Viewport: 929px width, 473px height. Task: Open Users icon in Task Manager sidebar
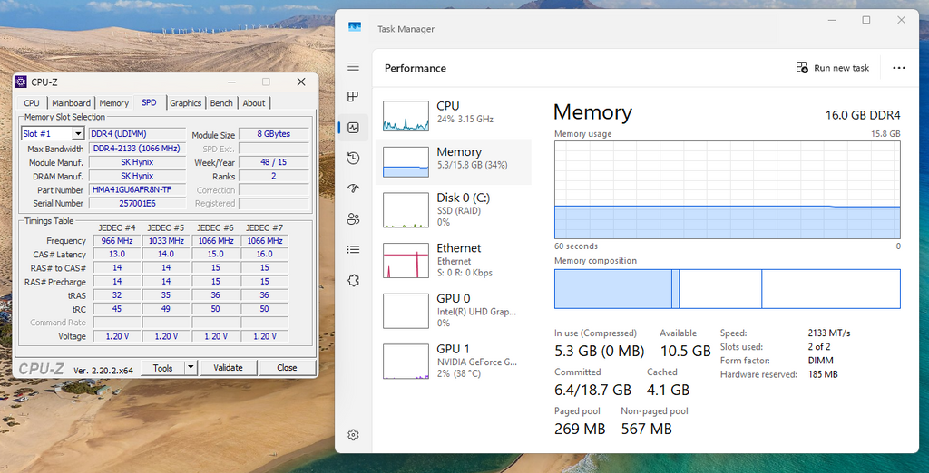(x=353, y=219)
